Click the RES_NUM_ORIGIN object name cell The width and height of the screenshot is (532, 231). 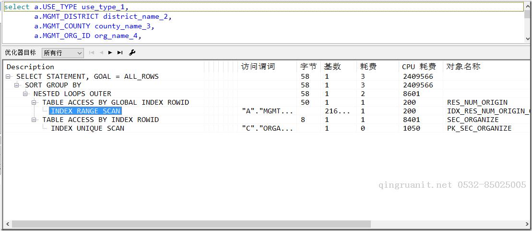[x=477, y=103]
